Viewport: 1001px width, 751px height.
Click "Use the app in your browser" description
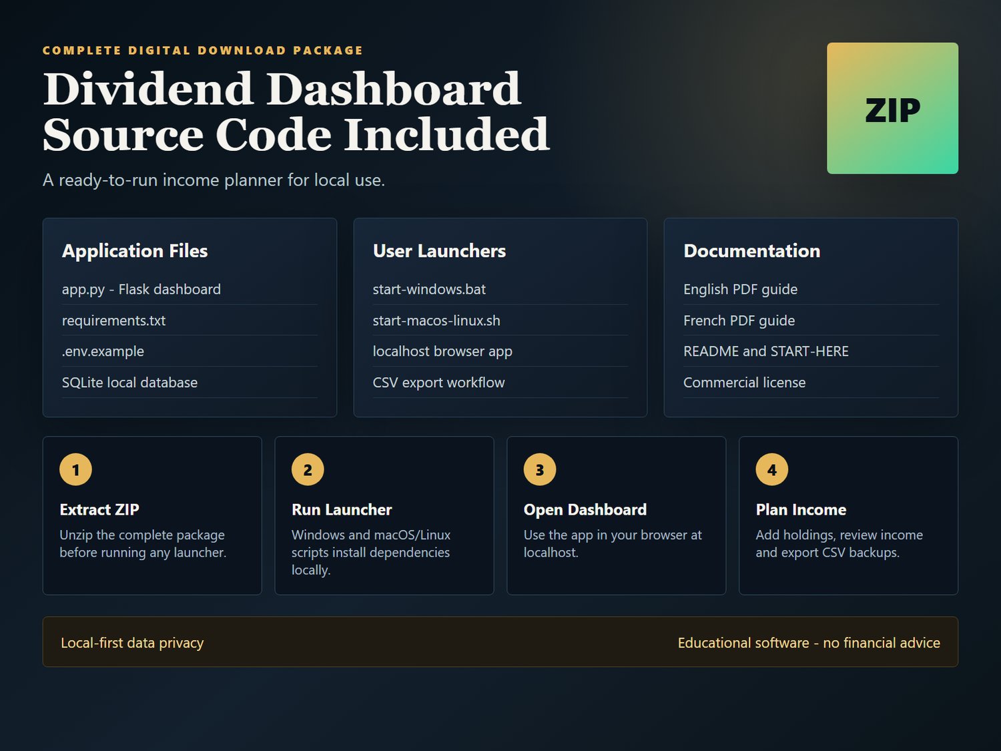coord(613,544)
